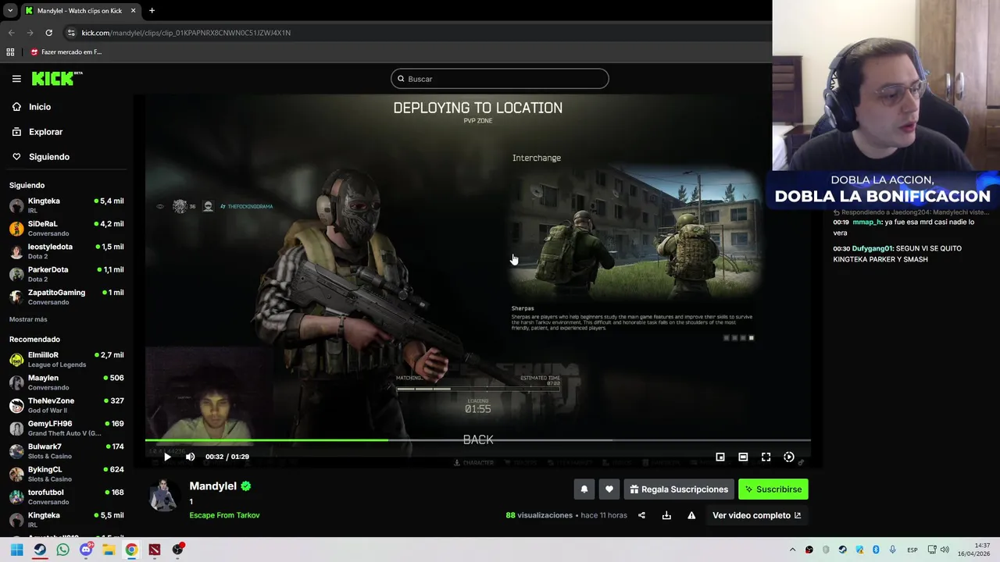Toggle theater mode in the player

(743, 457)
